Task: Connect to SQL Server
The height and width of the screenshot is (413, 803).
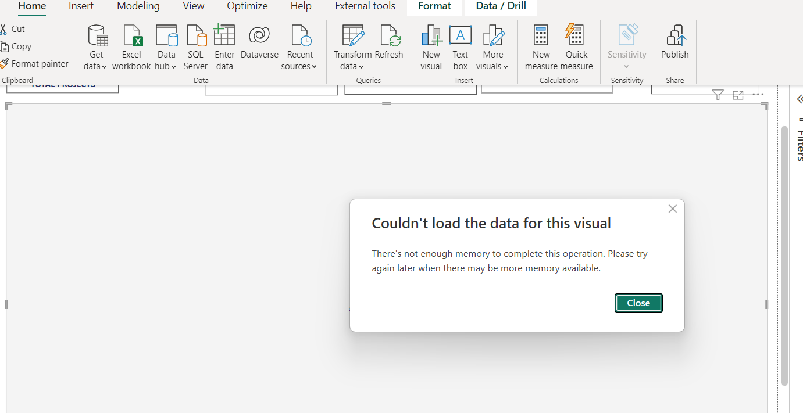Action: [195, 48]
